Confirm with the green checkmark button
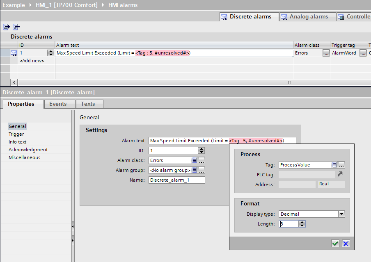This screenshot has height=262, width=371. [x=335, y=243]
